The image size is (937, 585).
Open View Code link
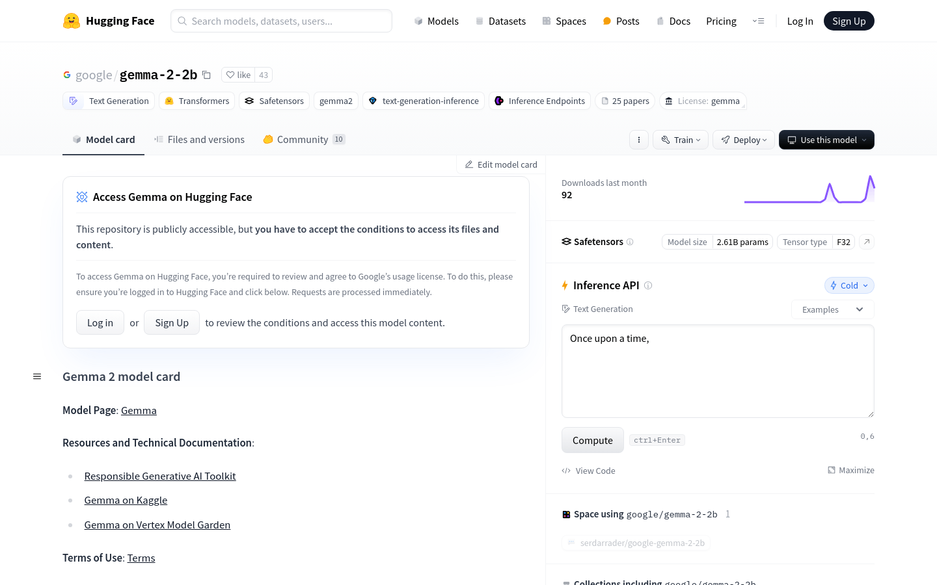588,471
